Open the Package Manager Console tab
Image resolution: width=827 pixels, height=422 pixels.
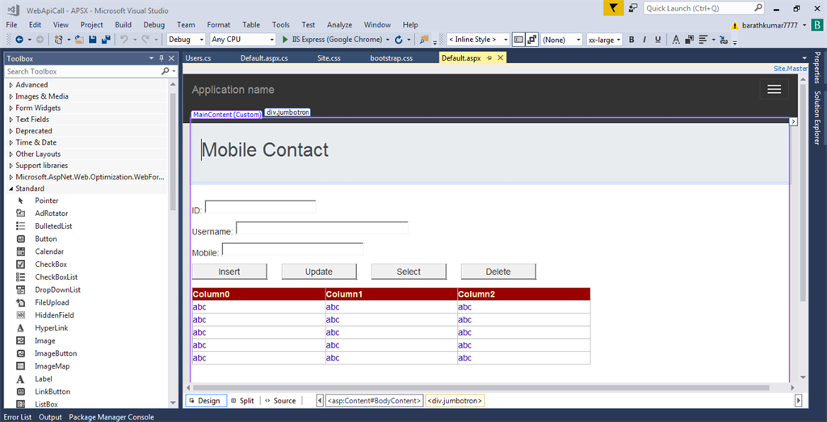click(111, 416)
